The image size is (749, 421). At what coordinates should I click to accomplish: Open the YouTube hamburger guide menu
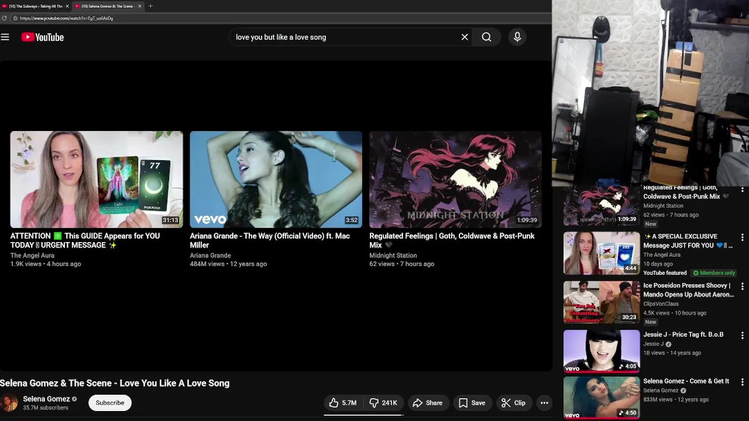click(x=5, y=37)
